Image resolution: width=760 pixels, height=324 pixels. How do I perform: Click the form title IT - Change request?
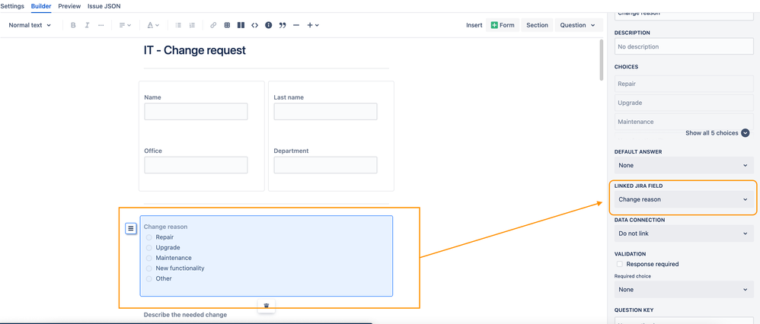click(195, 50)
